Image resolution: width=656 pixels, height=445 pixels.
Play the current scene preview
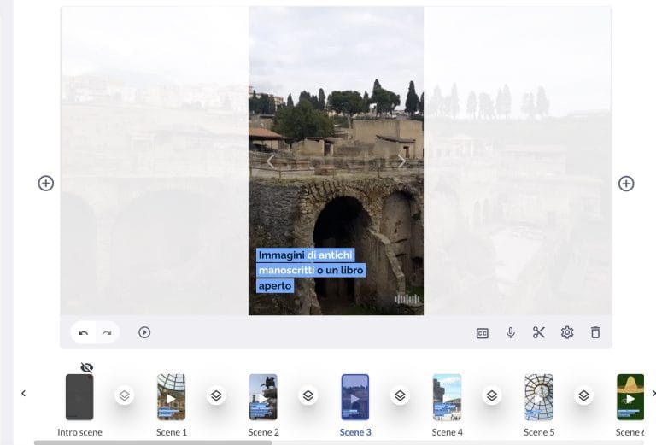point(144,332)
